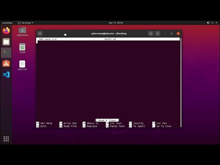Click the new tab icon in terminal titlebar

[x=40, y=34]
